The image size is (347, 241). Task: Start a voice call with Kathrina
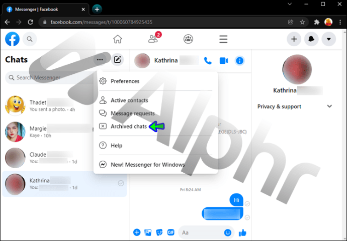[208, 61]
